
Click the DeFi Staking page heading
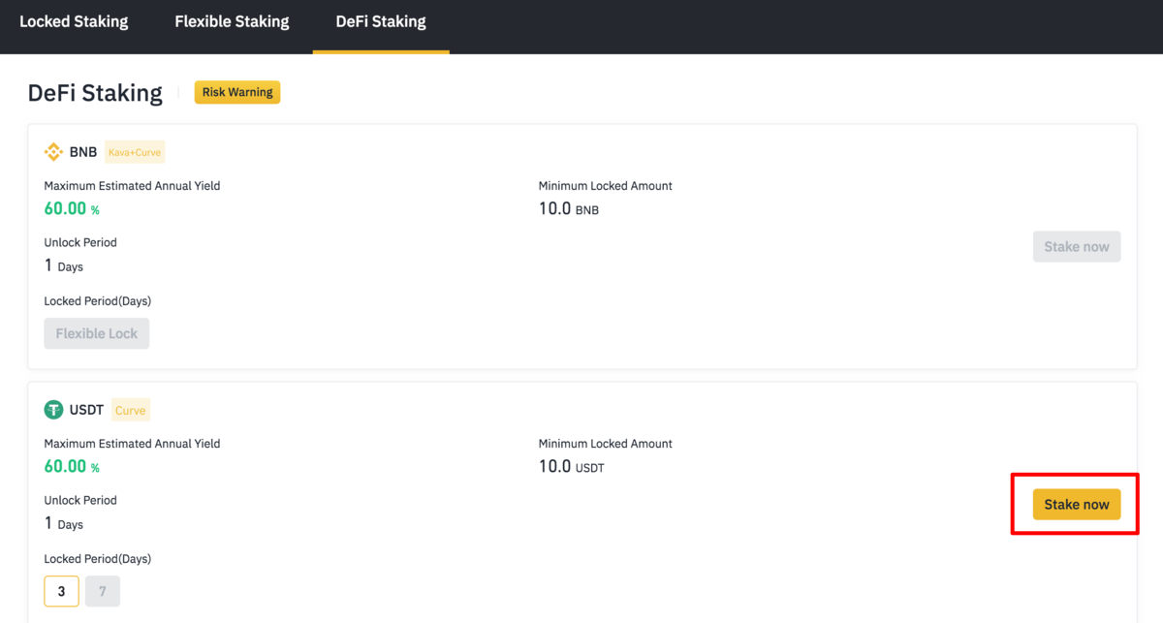coord(95,93)
